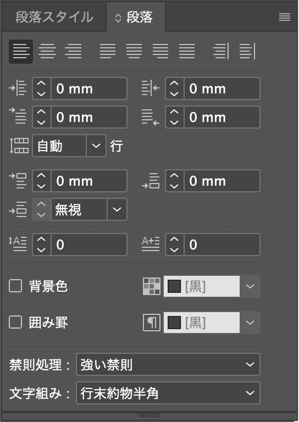Viewport: 299px width, 422px height.
Task: Select justify with last line left
Action: point(108,52)
